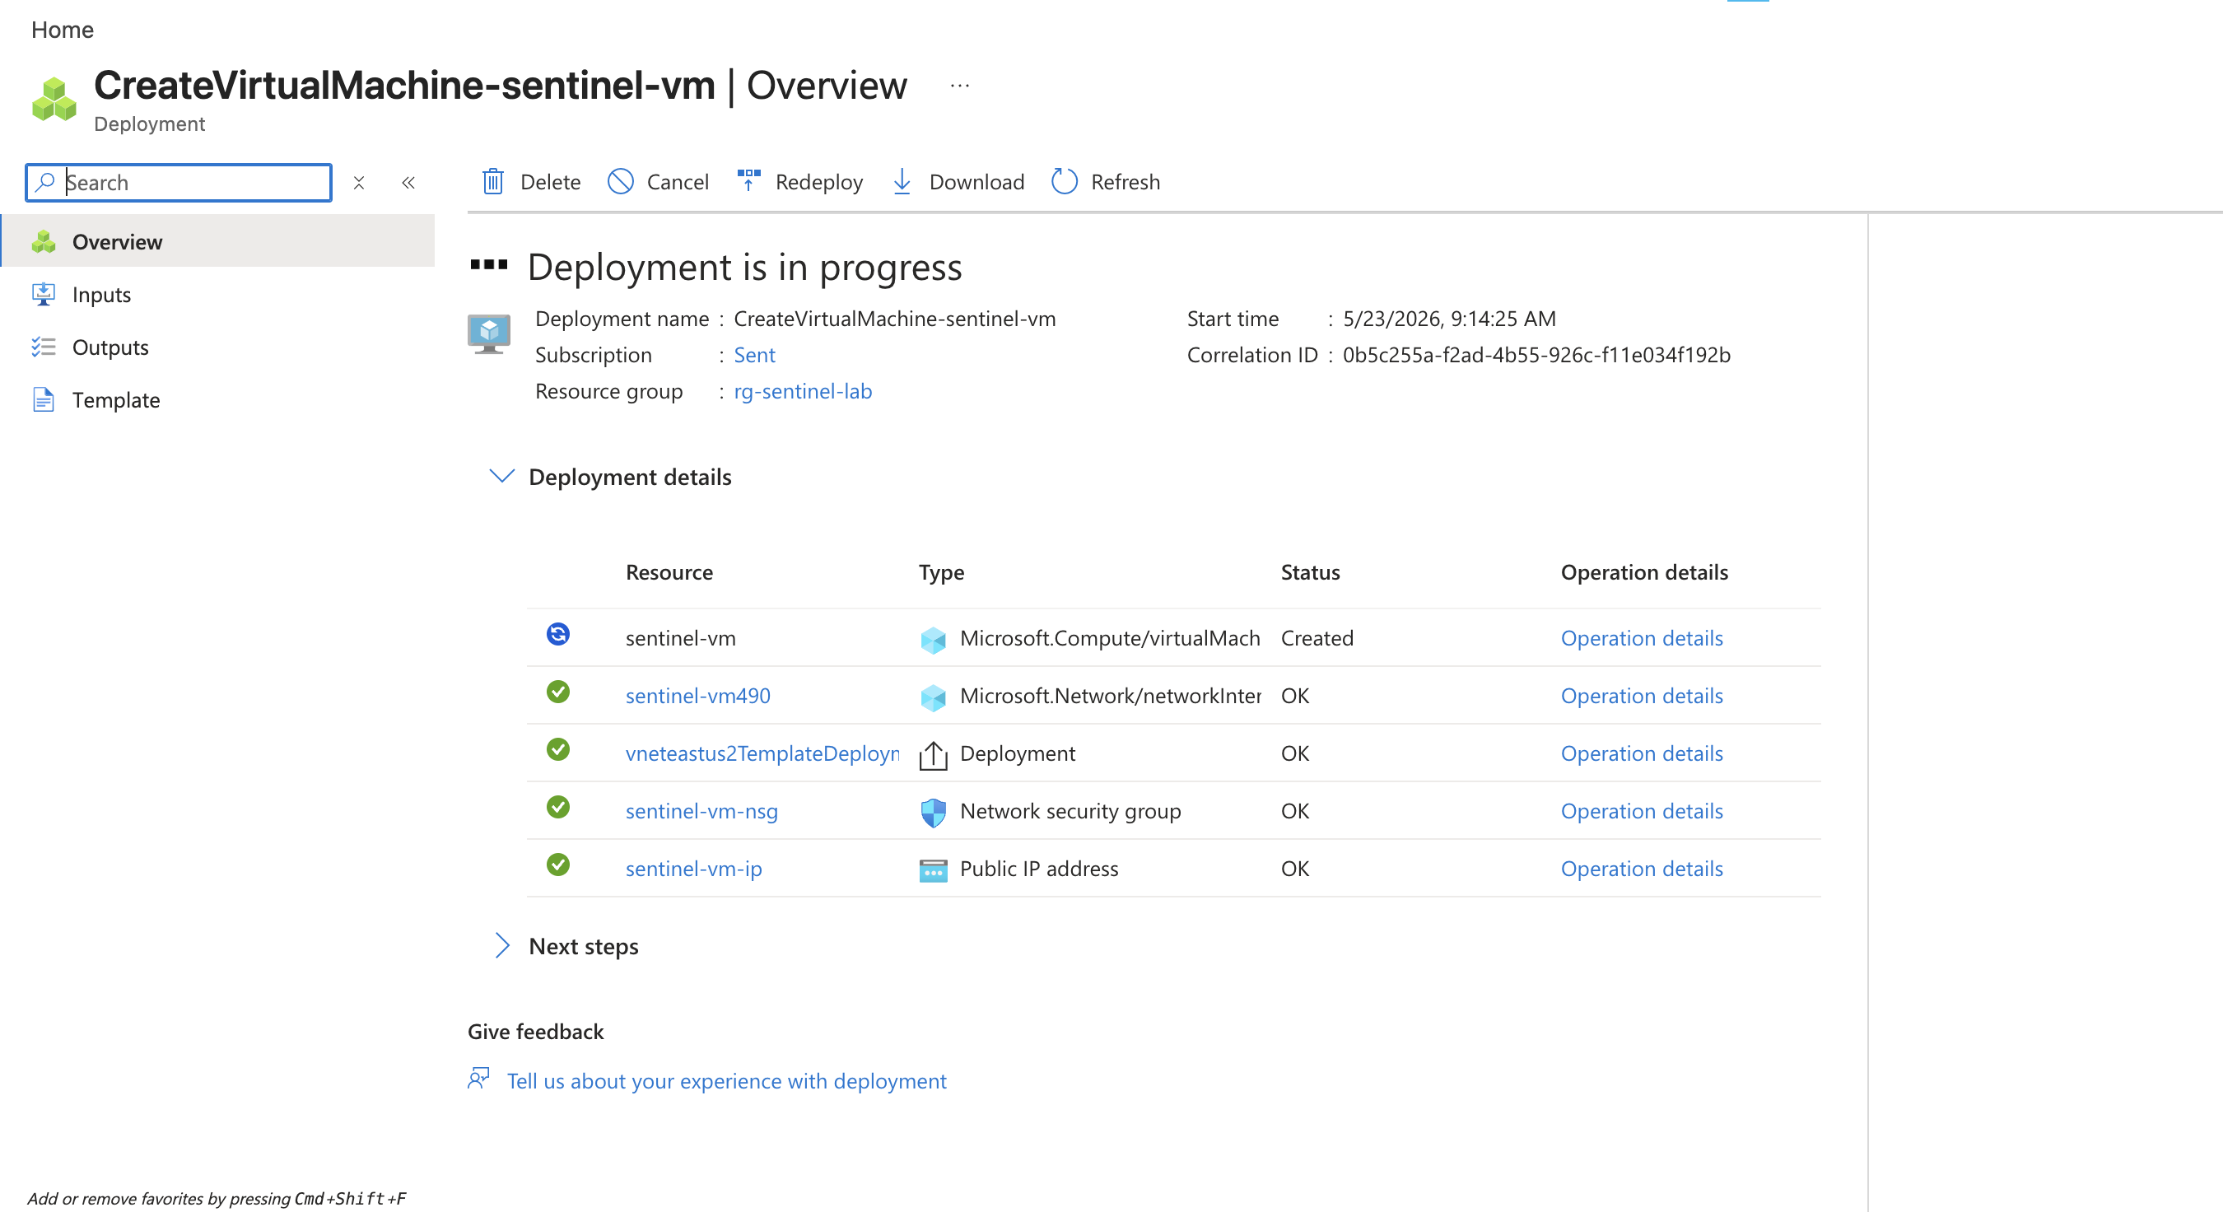The height and width of the screenshot is (1212, 2223).
Task: Expand the Next steps section
Action: pos(501,946)
